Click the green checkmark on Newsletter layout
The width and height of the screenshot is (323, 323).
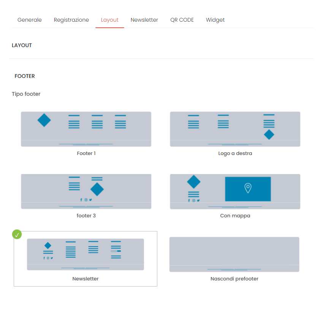point(17,234)
